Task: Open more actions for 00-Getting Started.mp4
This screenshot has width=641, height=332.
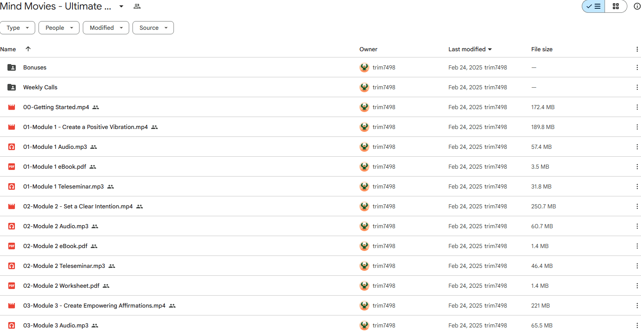Action: 637,107
